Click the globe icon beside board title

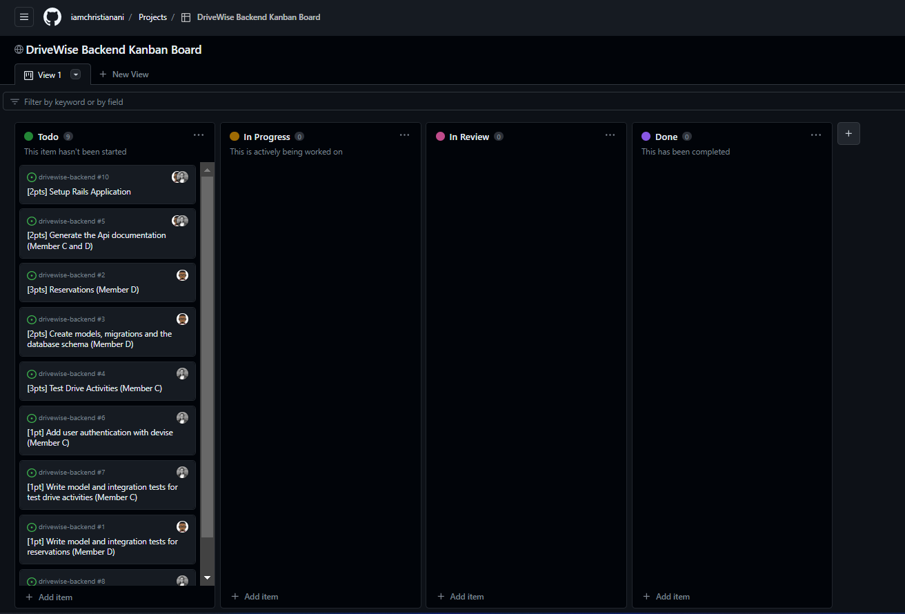tap(19, 50)
